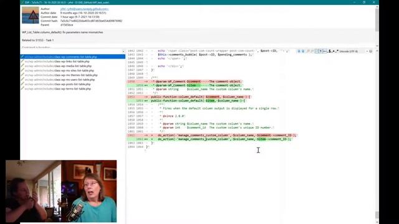Open the diff viewer settings icon
The width and height of the screenshot is (399, 224).
(370, 51)
